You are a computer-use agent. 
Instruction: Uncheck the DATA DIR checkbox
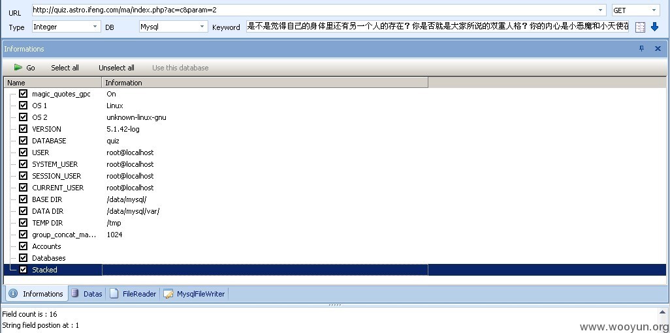click(x=23, y=210)
